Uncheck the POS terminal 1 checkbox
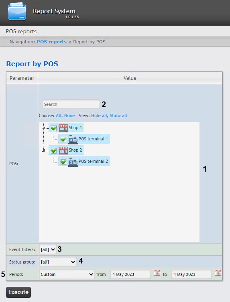This screenshot has height=302, width=230. 63,139
